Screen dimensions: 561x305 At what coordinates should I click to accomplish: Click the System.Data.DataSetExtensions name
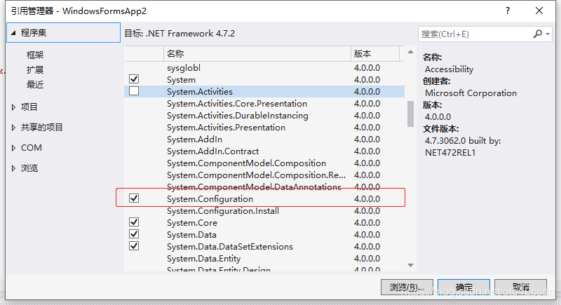(x=230, y=246)
